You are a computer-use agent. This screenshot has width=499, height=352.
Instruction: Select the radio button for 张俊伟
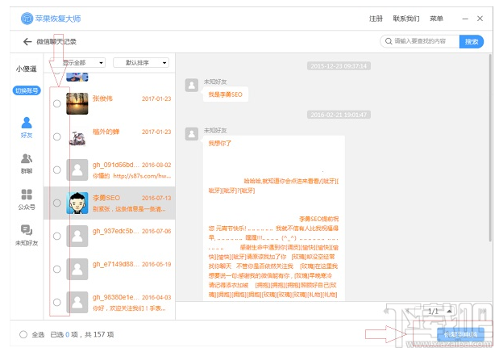57,103
